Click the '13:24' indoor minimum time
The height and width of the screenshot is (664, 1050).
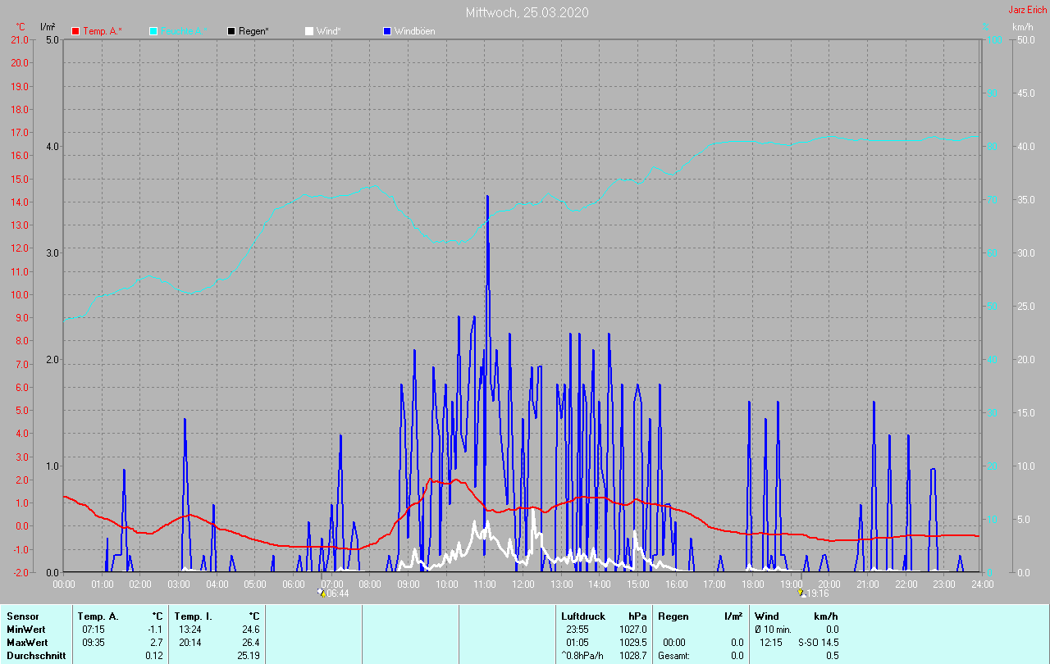tap(190, 630)
